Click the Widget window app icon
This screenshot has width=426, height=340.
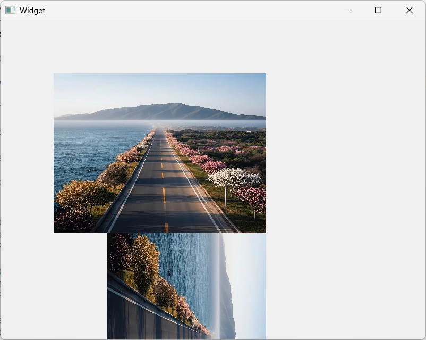[x=10, y=10]
